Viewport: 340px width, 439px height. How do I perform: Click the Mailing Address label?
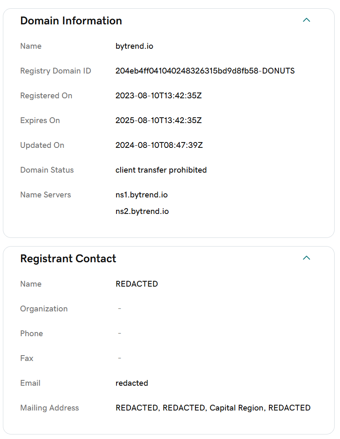tap(50, 408)
